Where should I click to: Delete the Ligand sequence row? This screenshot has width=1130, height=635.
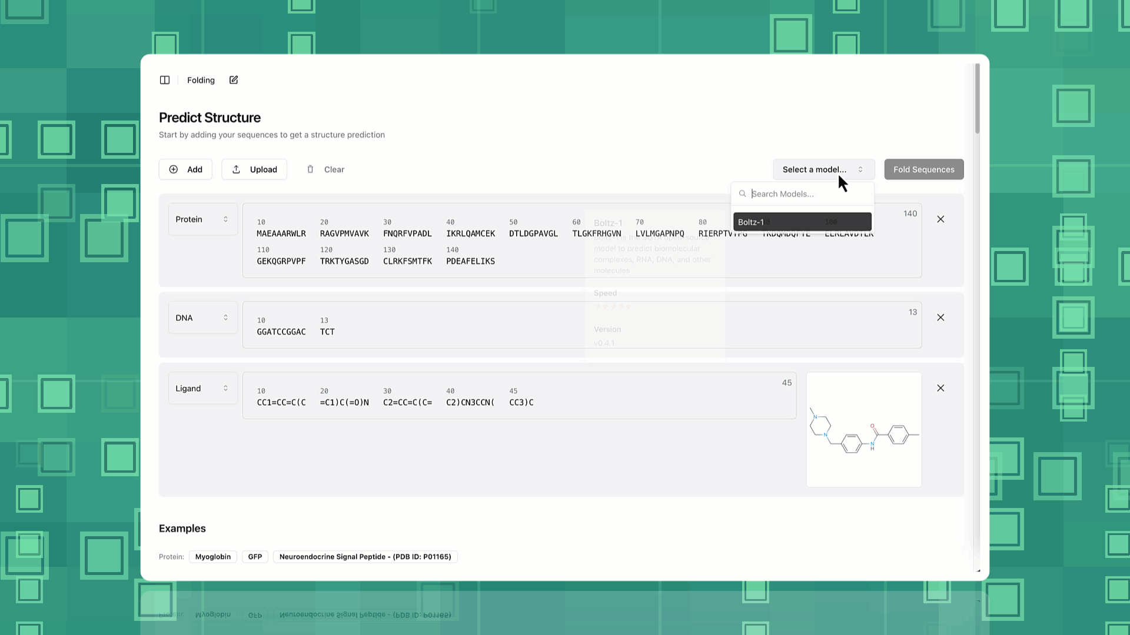click(940, 388)
